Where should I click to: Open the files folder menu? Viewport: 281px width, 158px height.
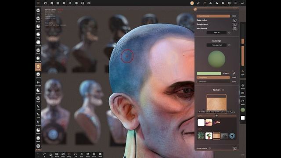pos(46,3)
